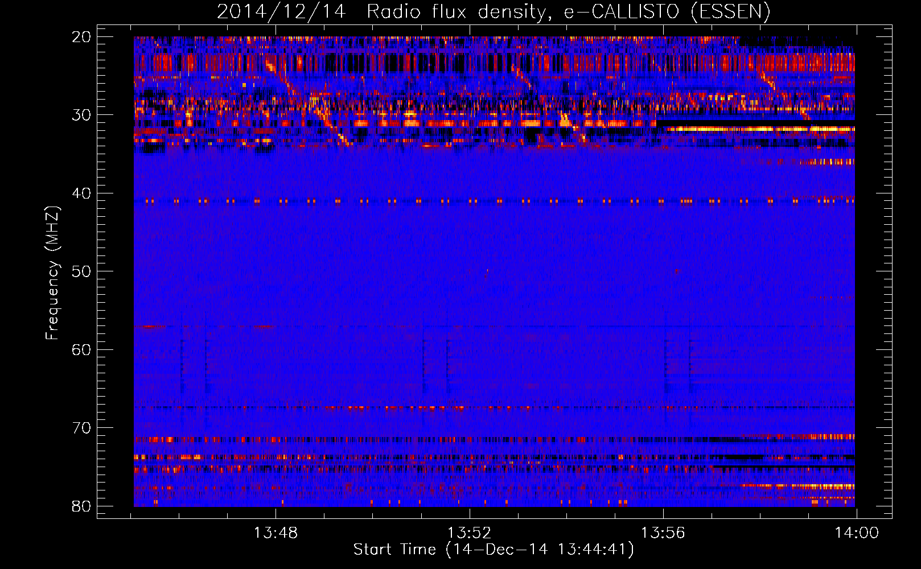
Task: Click the 50 MHz frequency tick label
Action: pos(81,271)
